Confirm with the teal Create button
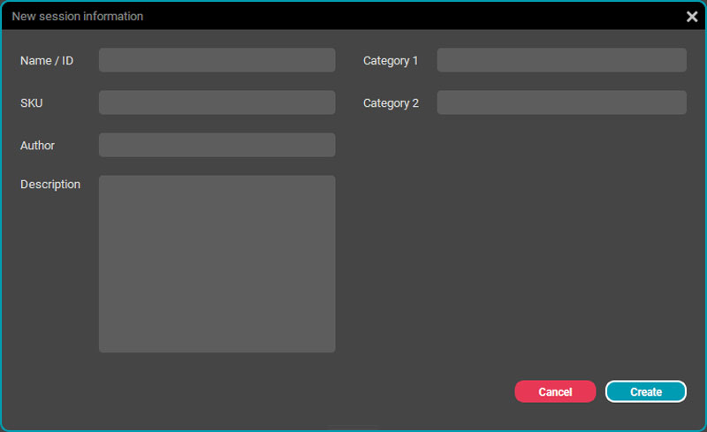 coord(646,391)
